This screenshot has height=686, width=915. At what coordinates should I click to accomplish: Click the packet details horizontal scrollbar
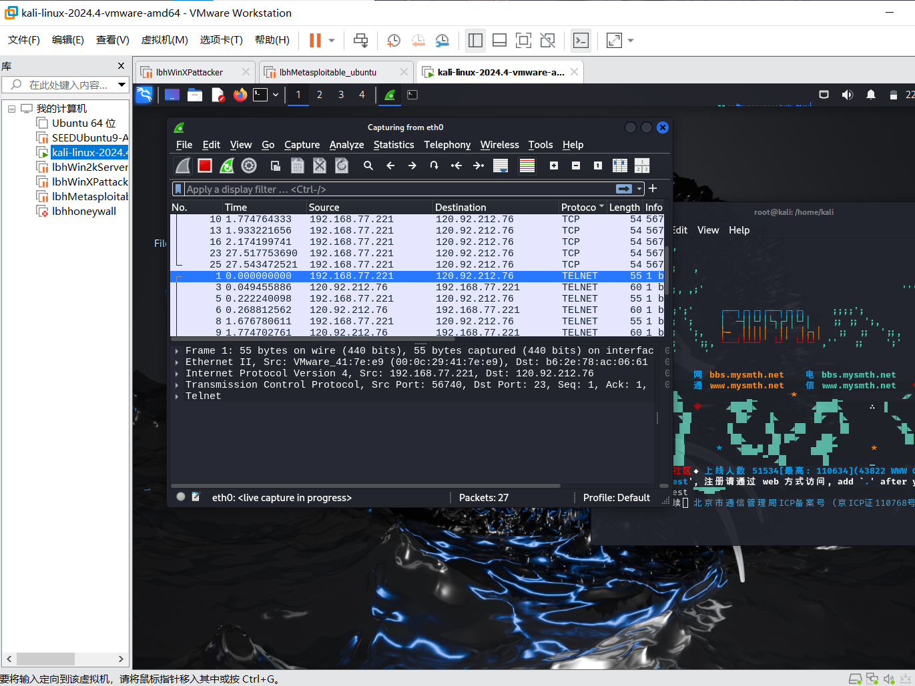[366, 485]
